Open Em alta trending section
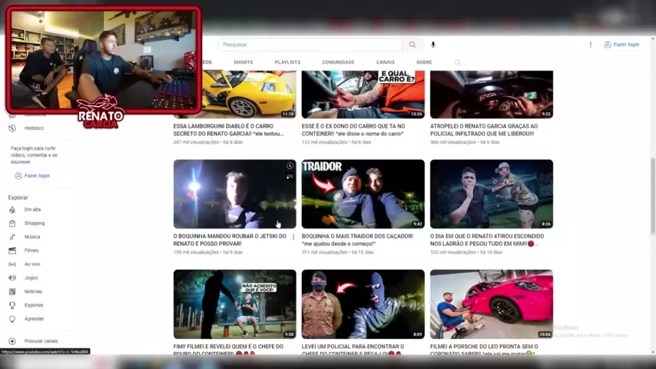 point(32,209)
